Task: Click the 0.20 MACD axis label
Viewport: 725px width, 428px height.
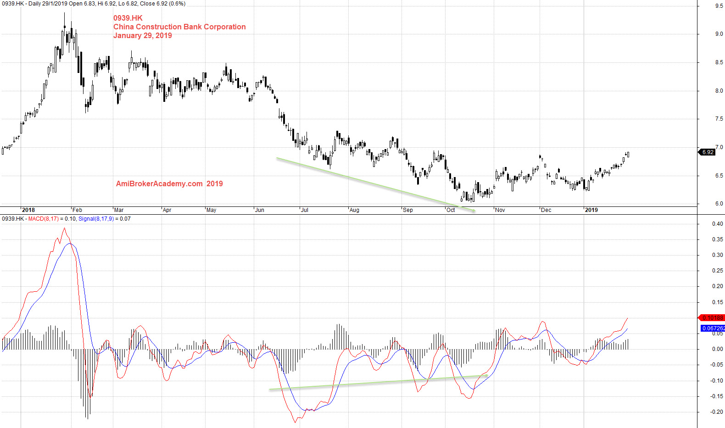Action: 718,286
